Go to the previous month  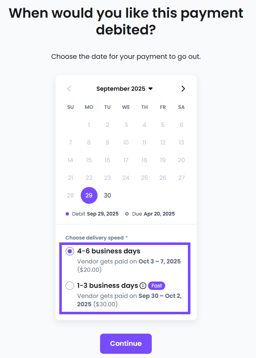[69, 89]
